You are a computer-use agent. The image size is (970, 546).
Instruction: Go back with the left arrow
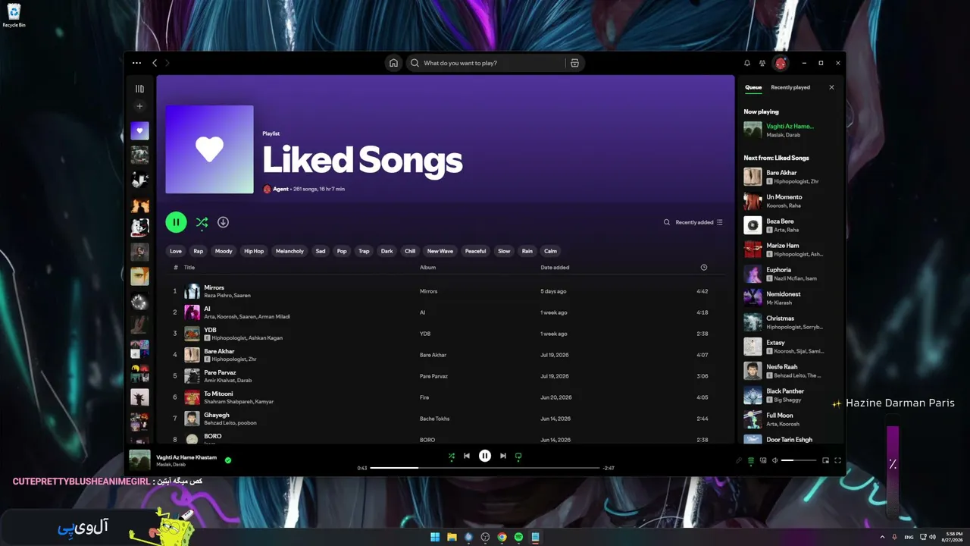(155, 63)
